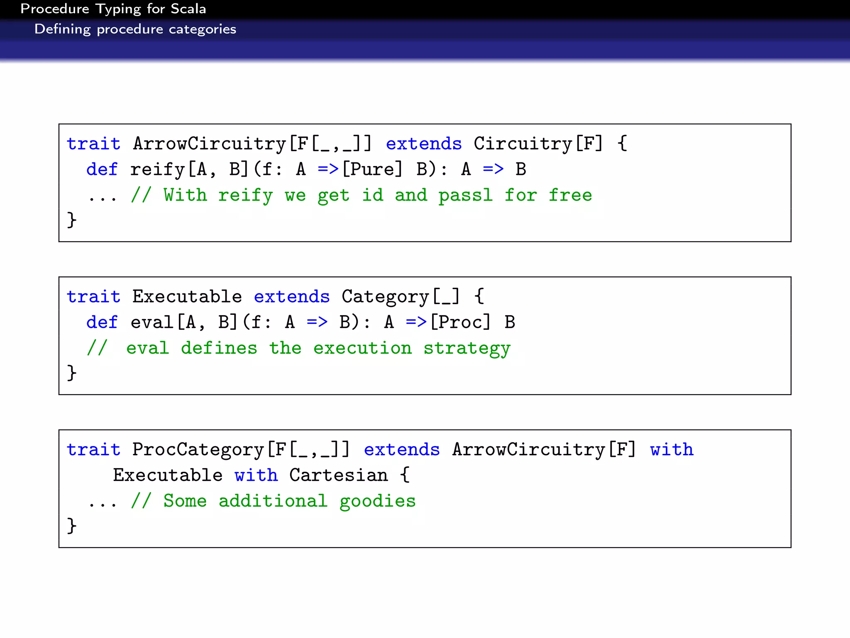Click the '[Pure]' annotation in reify signature
Image resolution: width=850 pixels, height=638 pixels.
pyautogui.click(x=372, y=169)
